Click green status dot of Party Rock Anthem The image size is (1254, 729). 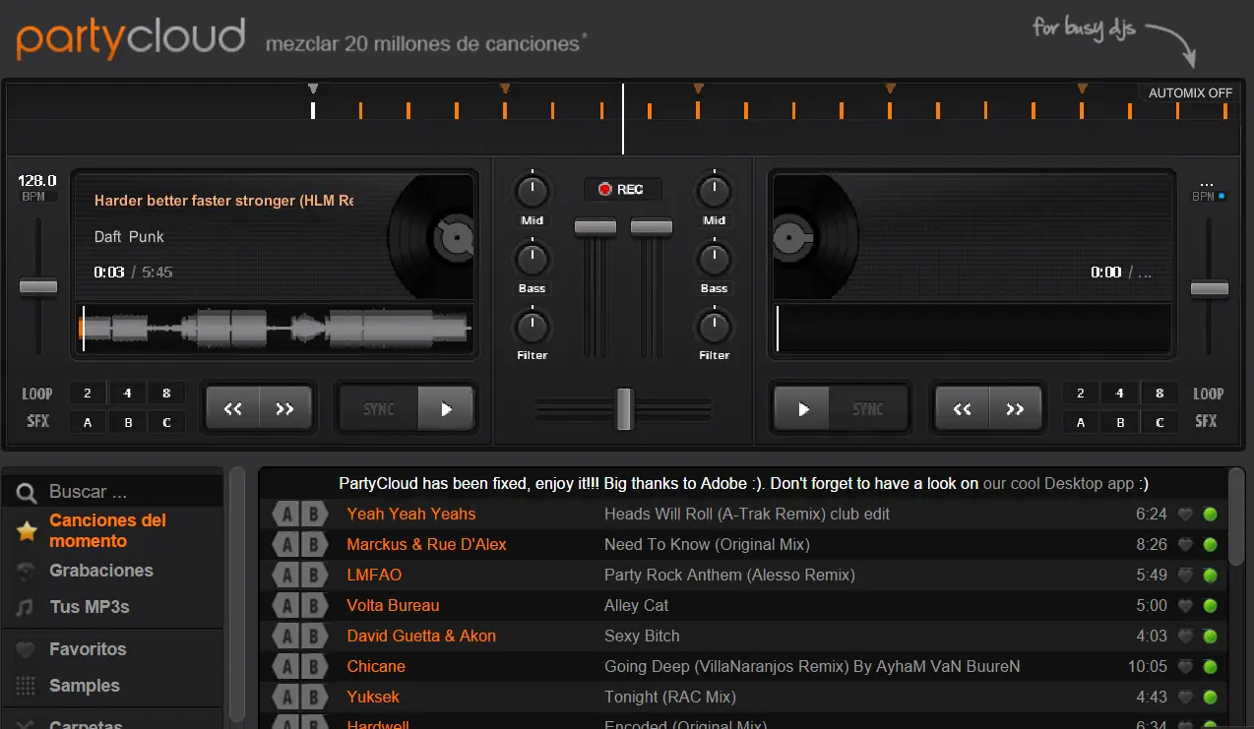coord(1210,575)
